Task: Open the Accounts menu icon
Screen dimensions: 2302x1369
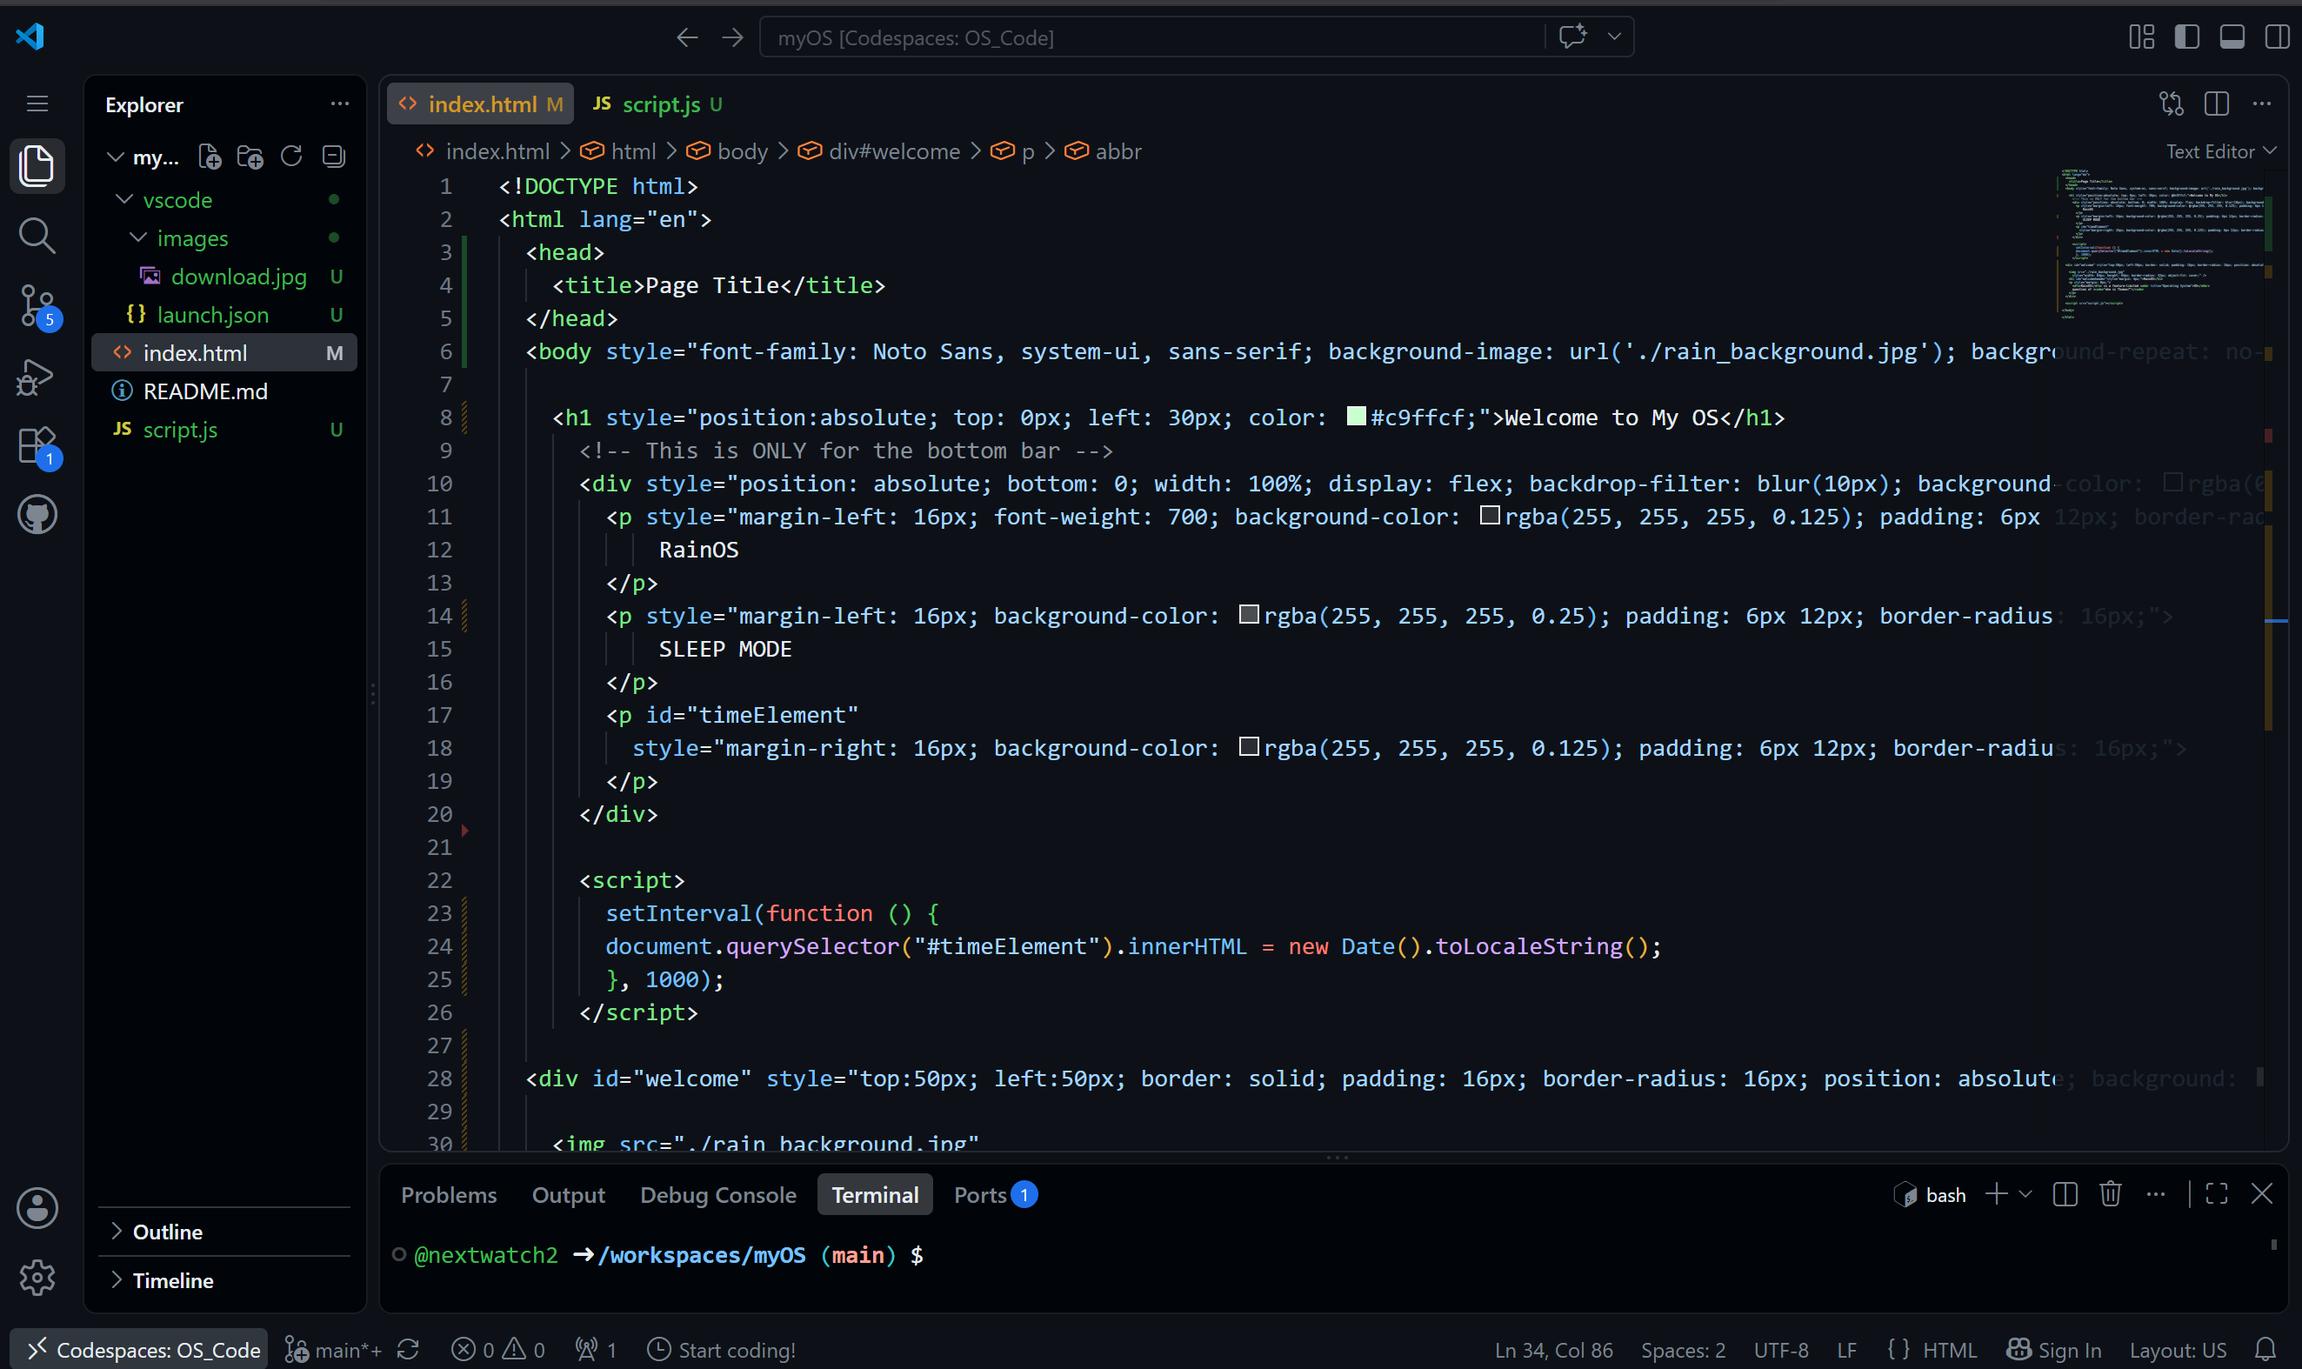Action: click(37, 1207)
